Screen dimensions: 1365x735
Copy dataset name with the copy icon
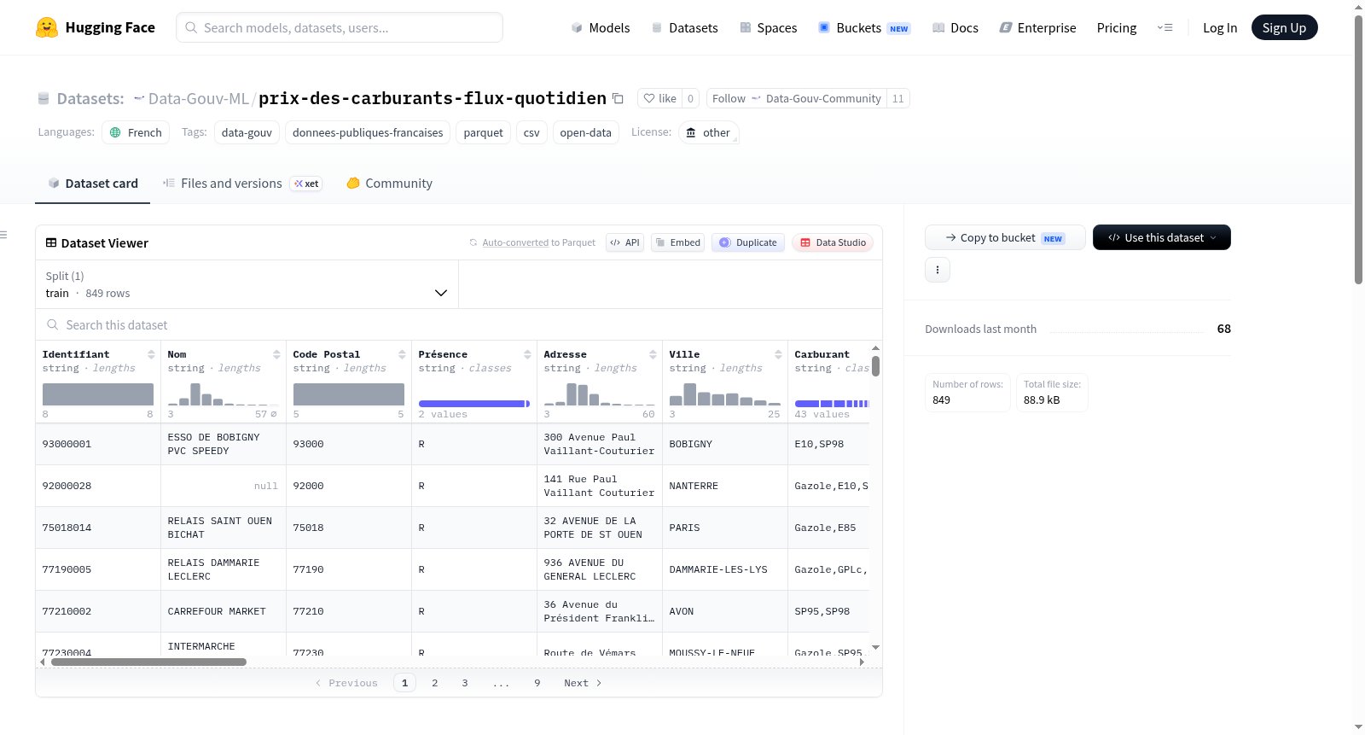(x=618, y=99)
